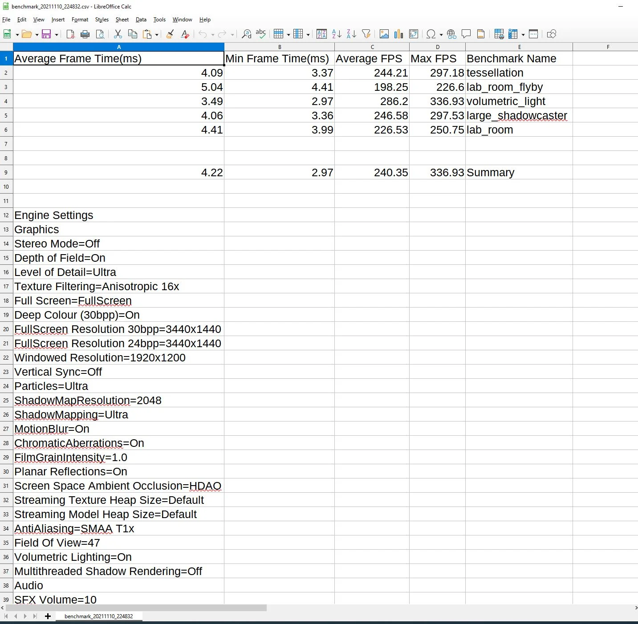
Task: Click the Export as PDF icon
Action: pyautogui.click(x=70, y=34)
